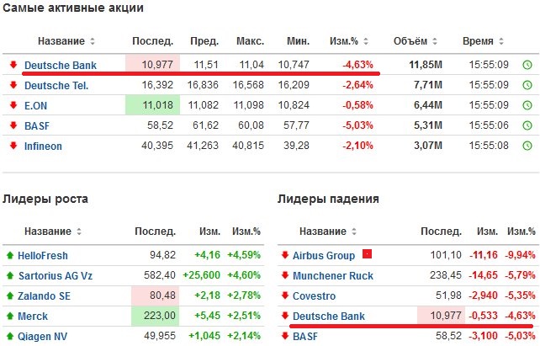Click the Мин. column header

pos(299,41)
